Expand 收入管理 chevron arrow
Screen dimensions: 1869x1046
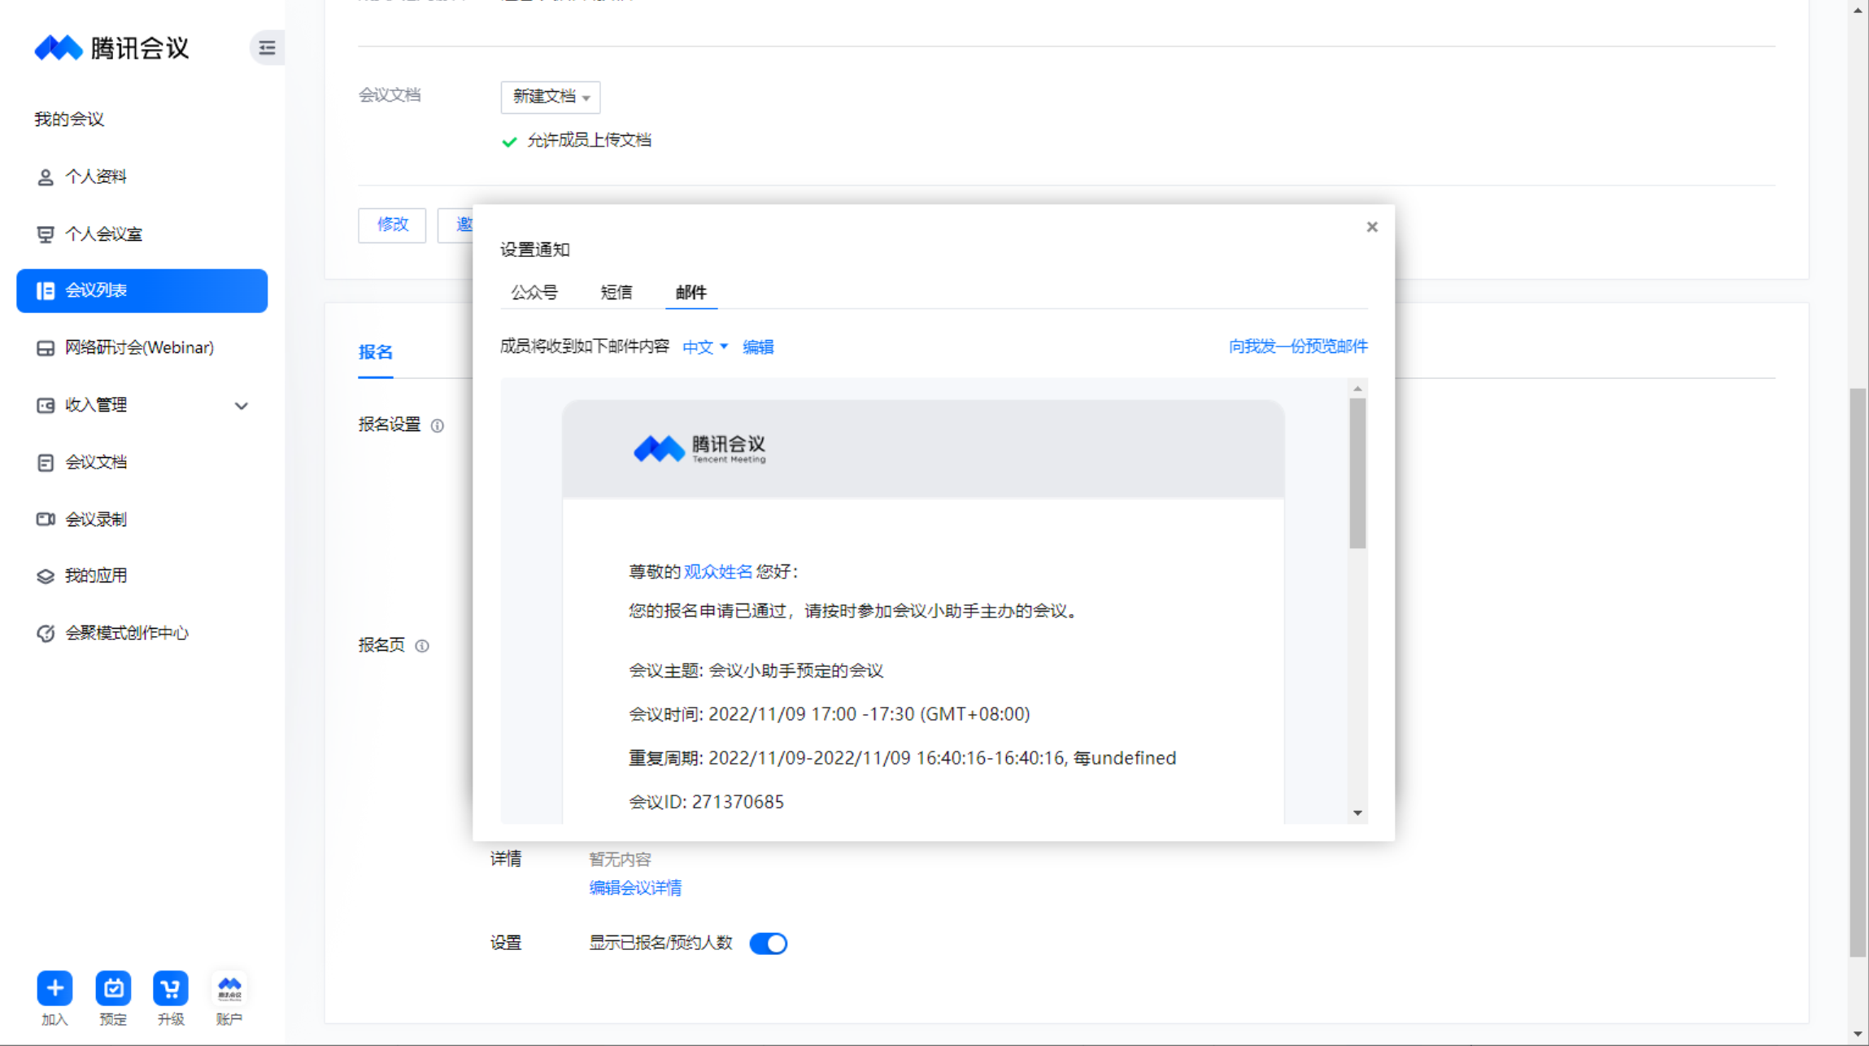click(241, 405)
